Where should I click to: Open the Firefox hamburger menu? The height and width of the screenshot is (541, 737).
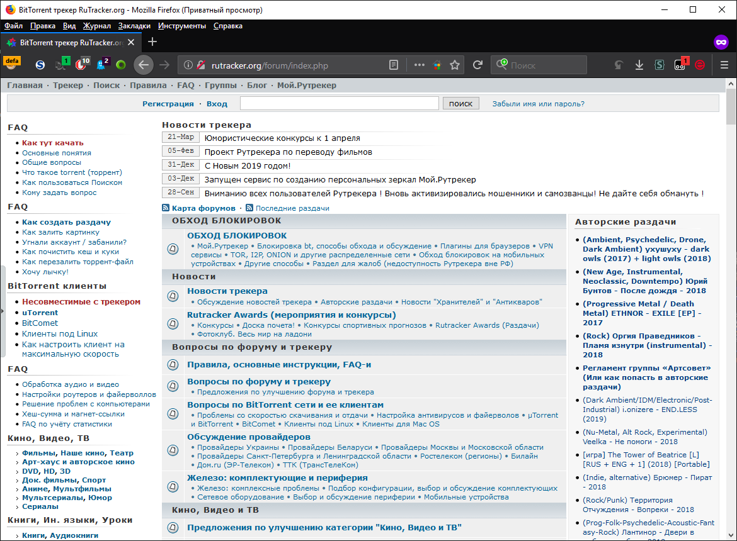click(x=724, y=65)
